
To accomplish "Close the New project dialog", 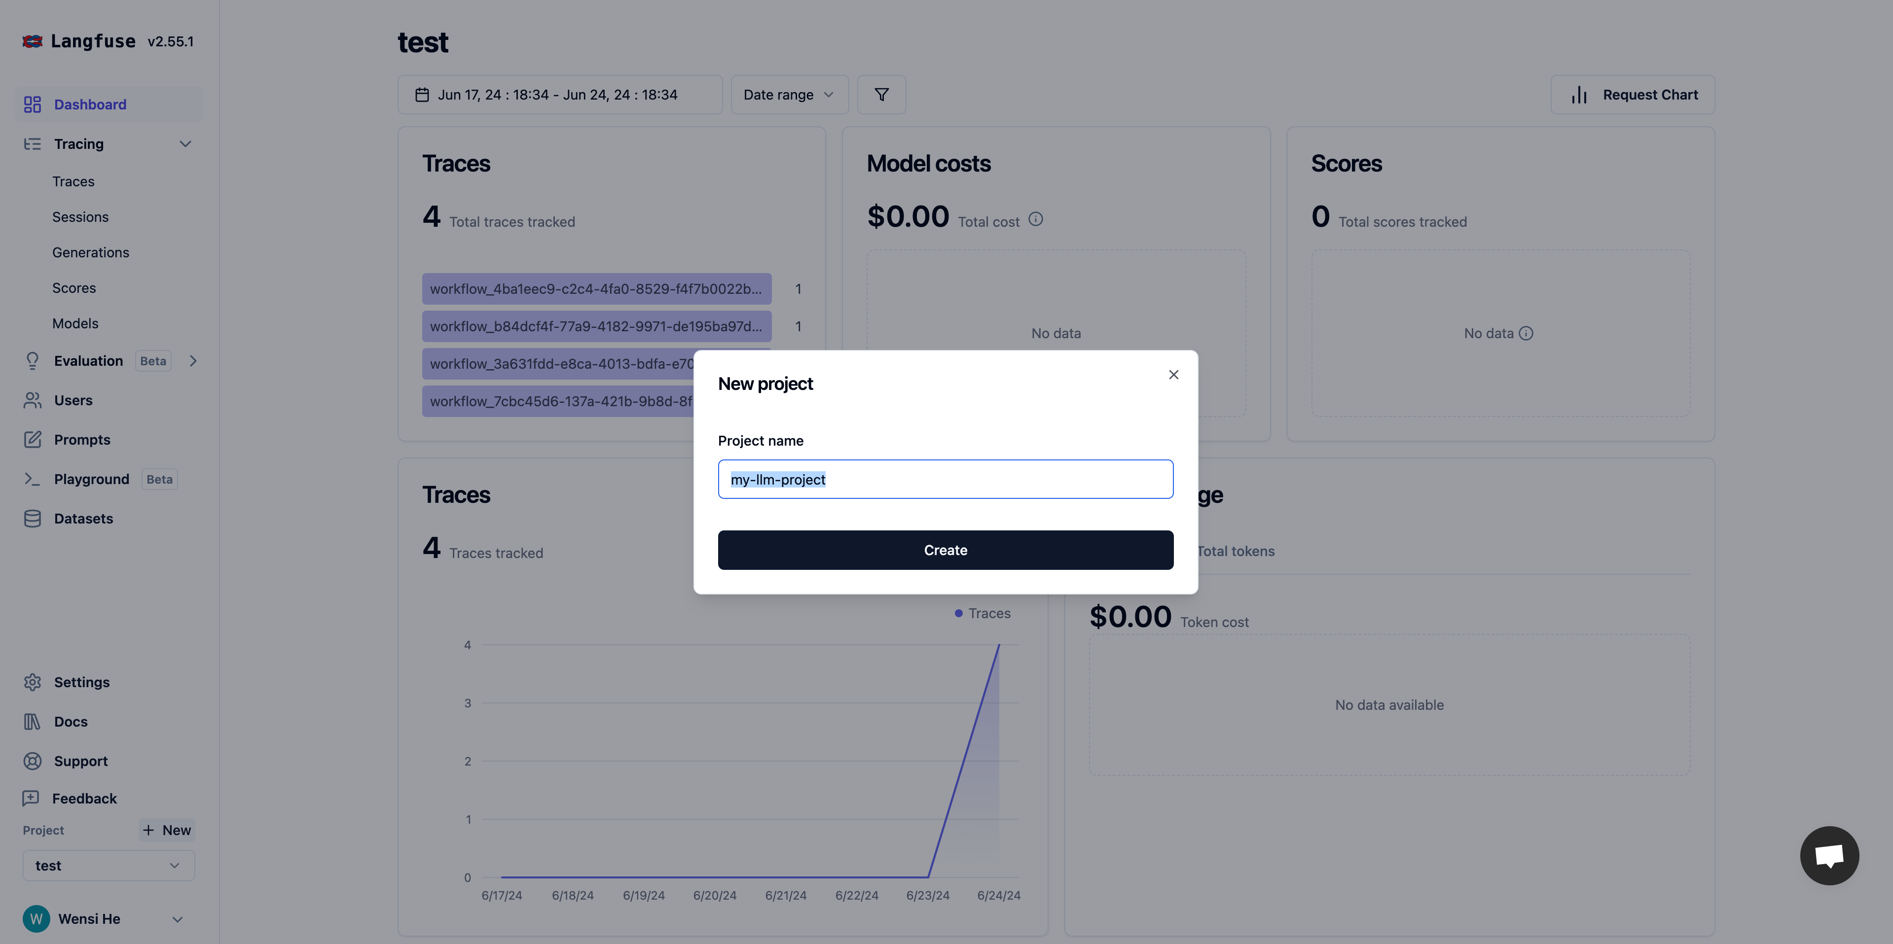I will [x=1173, y=375].
